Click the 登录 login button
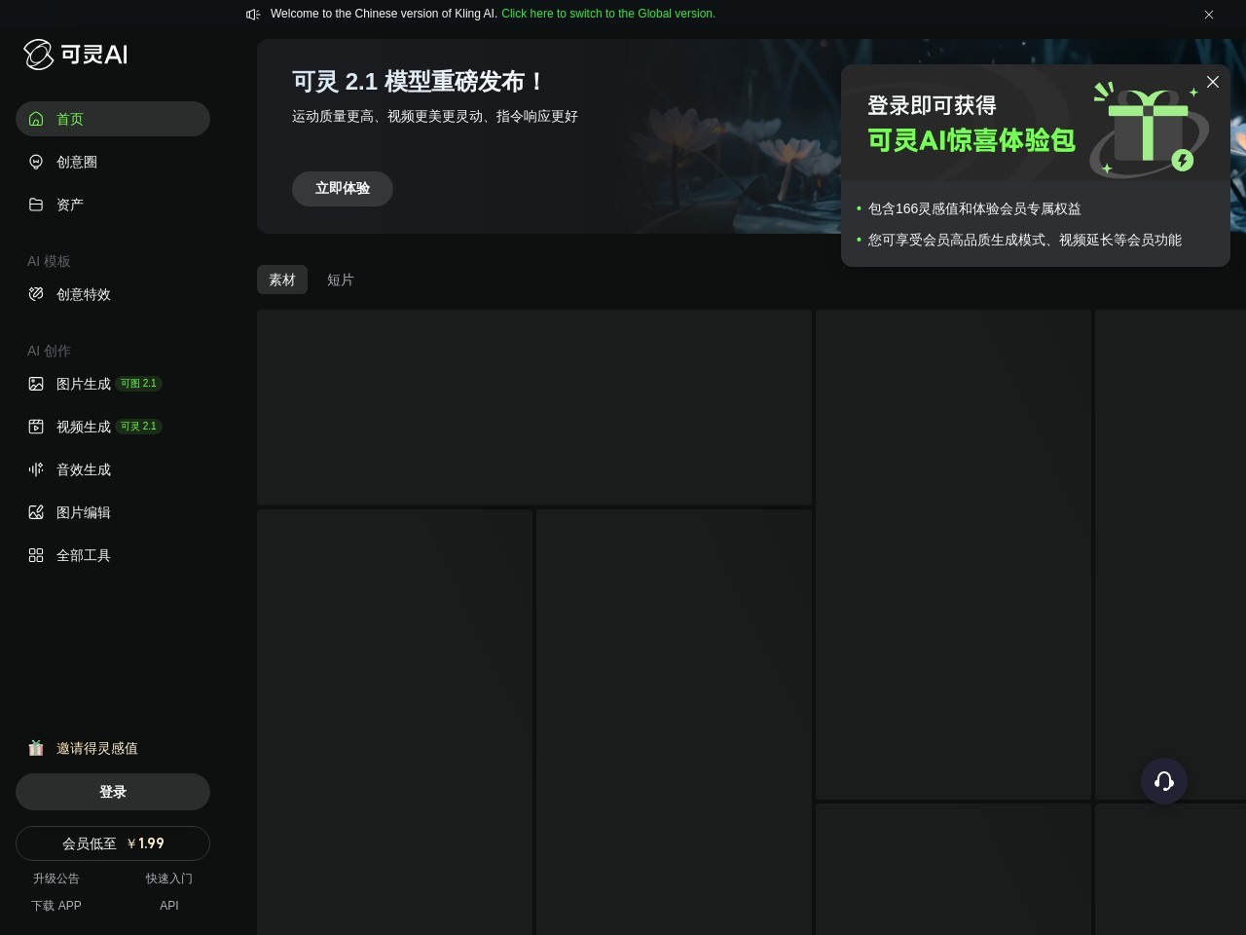This screenshot has height=935, width=1246. pyautogui.click(x=113, y=792)
